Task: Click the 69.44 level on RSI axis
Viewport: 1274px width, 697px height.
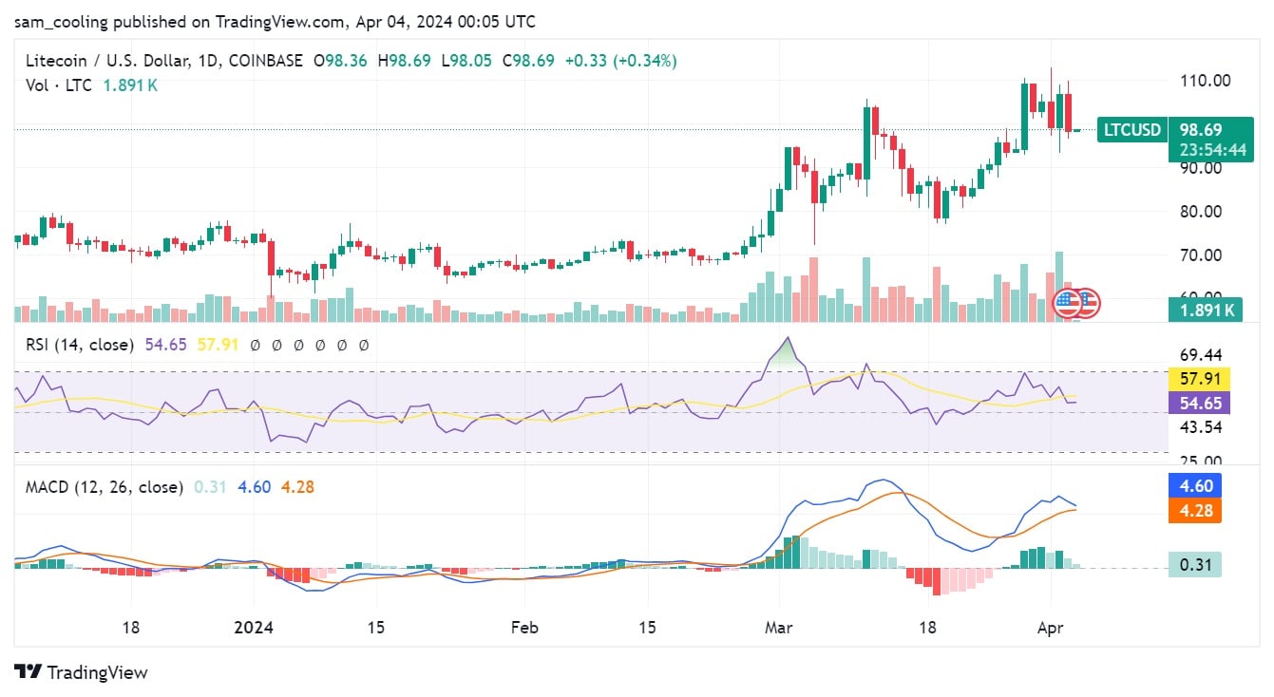Action: (1200, 354)
